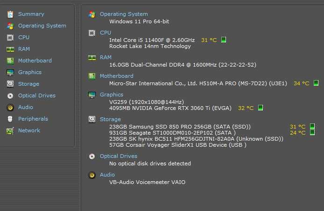The image size is (324, 211).
Task: Click the green temperature indicator next to the RTX 3060 Ti
Action: pos(261,108)
